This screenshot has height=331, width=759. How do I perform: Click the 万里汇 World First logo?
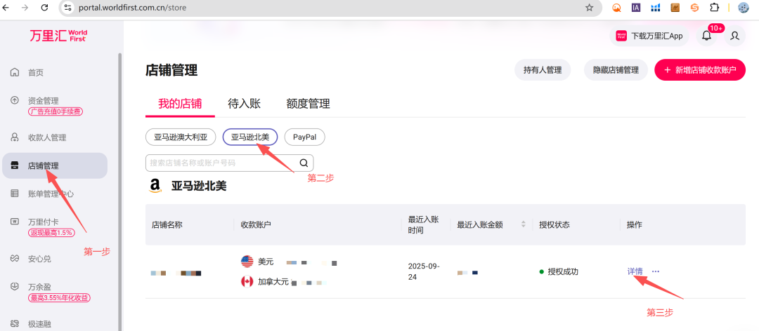click(58, 36)
